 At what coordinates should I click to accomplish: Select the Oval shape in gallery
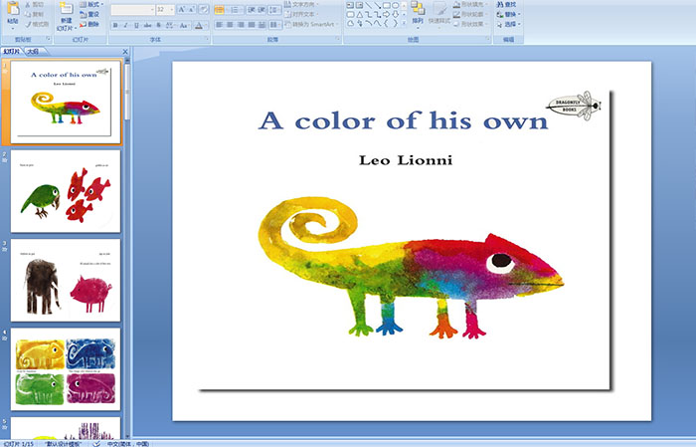coord(395,5)
